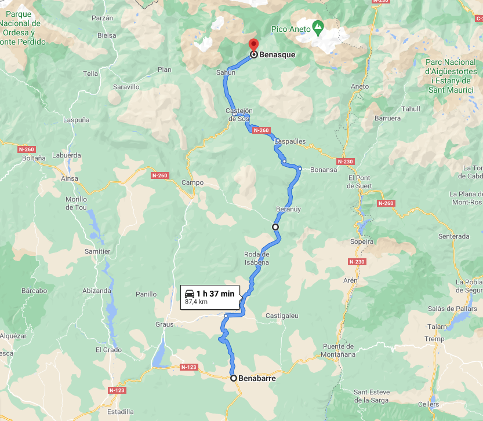This screenshot has width=483, height=421.
Task: Click the N-230 shield near Arén
Action: pyautogui.click(x=357, y=262)
